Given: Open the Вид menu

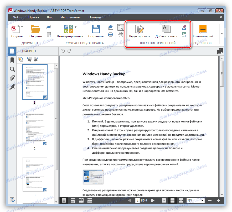Looking at the screenshot, I should pyautogui.click(x=50, y=17).
